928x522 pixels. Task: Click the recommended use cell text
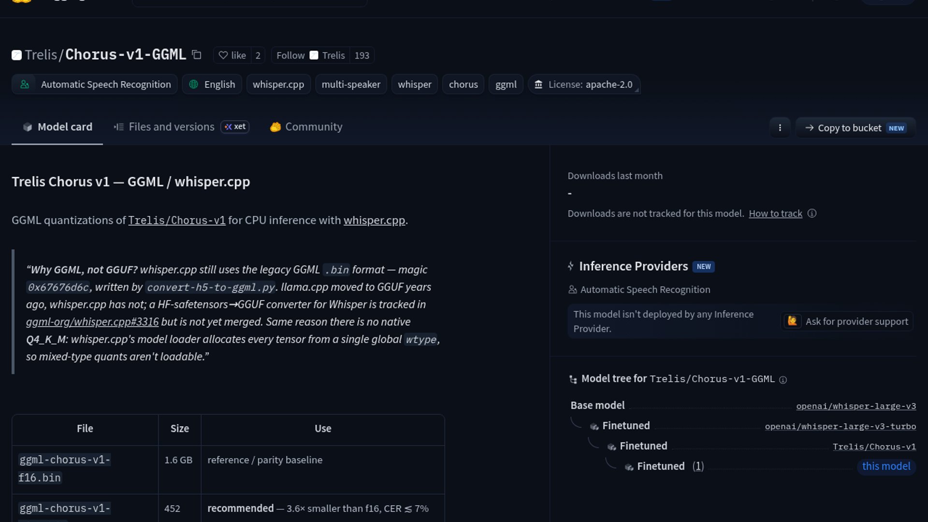point(318,508)
